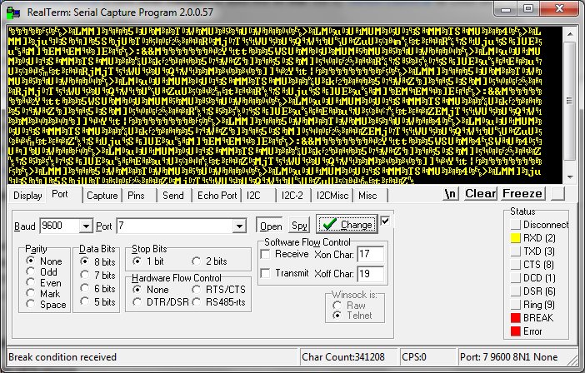Toggle the DSR (6) status box
Image resolution: width=585 pixels, height=373 pixels.
(x=515, y=291)
